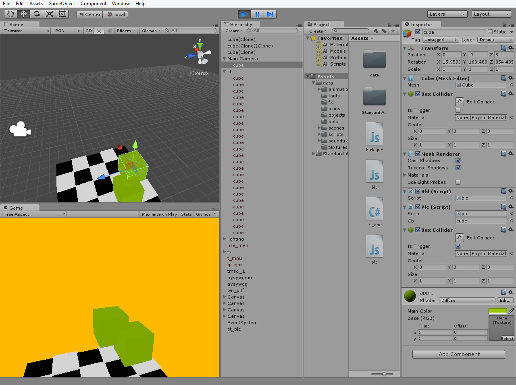
Task: Disable the Bld (Script) component checkbox
Action: [418, 191]
